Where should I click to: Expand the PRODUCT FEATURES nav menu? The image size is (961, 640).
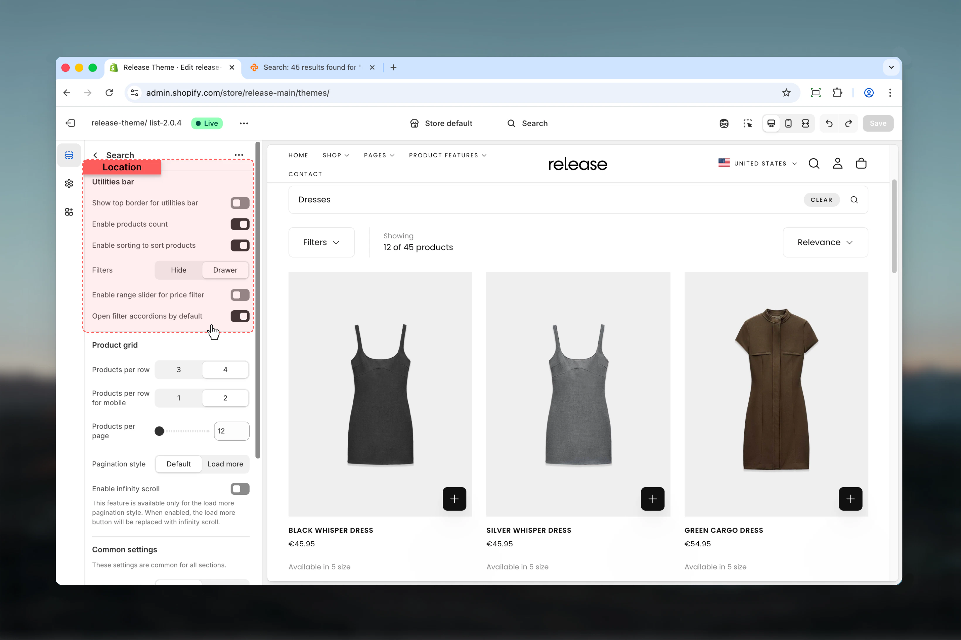tap(448, 155)
